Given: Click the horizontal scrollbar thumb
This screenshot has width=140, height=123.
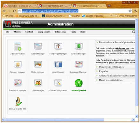Looking at the screenshot, I should tap(55, 120).
